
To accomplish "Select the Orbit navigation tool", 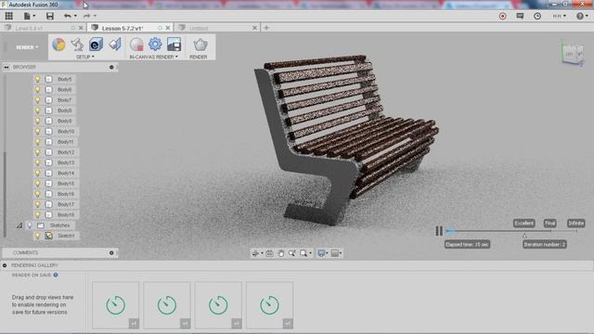I will (x=255, y=253).
